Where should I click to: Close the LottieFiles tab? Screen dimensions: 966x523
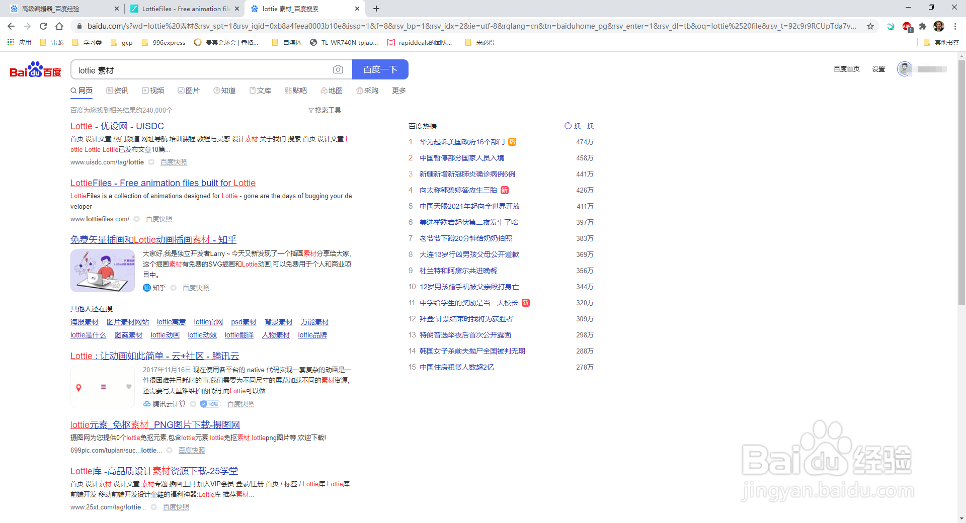pyautogui.click(x=237, y=9)
